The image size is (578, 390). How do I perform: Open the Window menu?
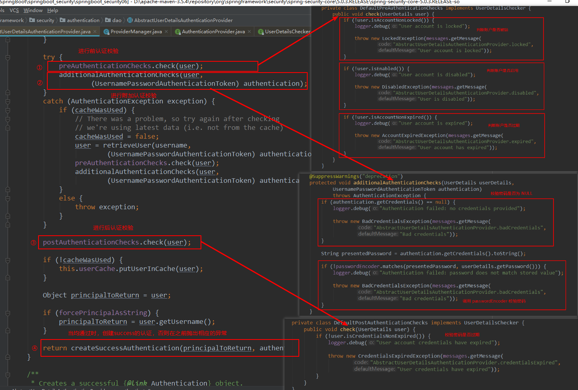[33, 10]
